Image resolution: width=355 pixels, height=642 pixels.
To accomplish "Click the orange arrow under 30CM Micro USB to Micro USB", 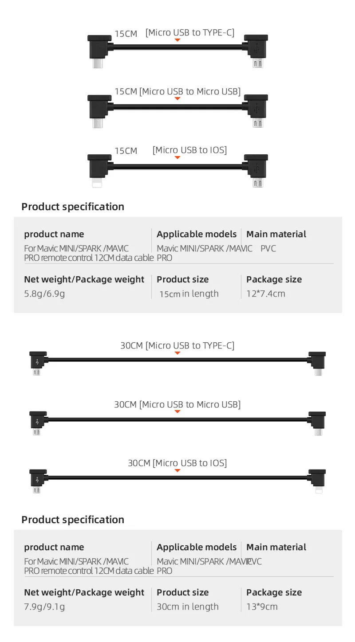I will coord(177,411).
